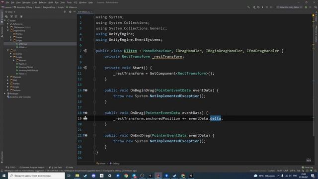The width and height of the screenshot is (318, 179).
Task: Open the File menu
Action: click(x=7, y=2)
